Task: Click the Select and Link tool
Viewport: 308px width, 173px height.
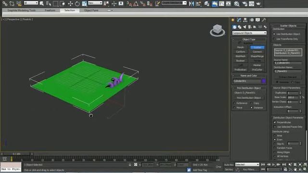Action: (x=5, y=3)
